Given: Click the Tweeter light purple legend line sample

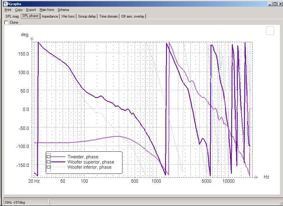Looking at the screenshot, I should [58, 157].
